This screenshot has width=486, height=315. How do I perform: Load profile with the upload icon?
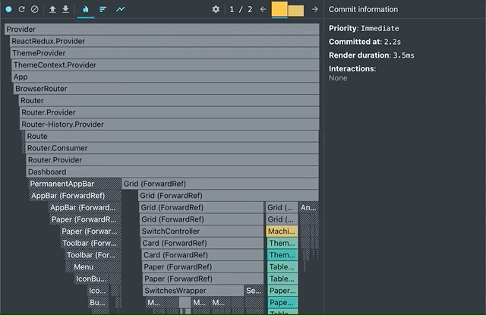click(x=52, y=9)
